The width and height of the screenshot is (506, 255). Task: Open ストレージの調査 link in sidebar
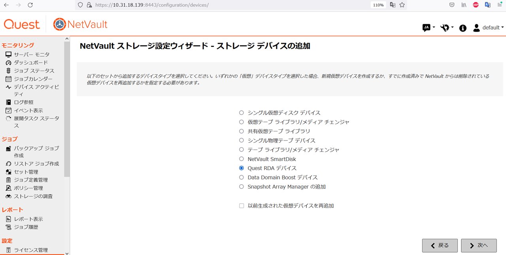pos(33,196)
